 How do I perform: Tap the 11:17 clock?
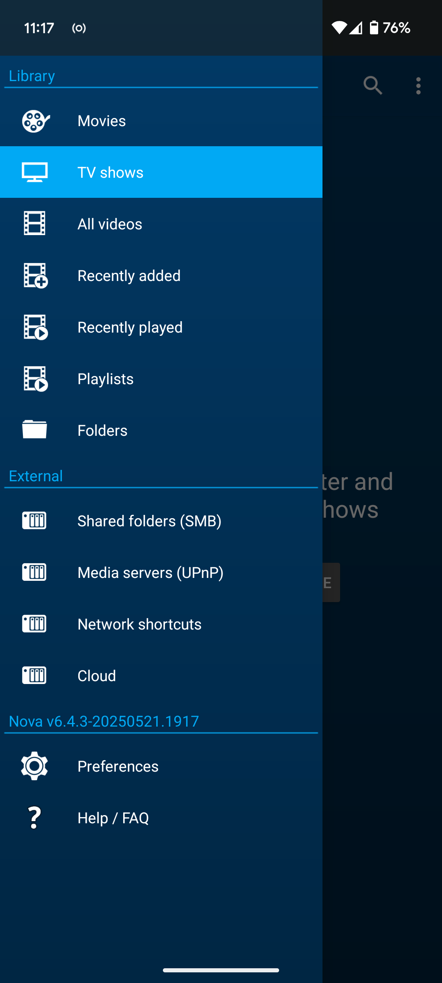tap(39, 28)
